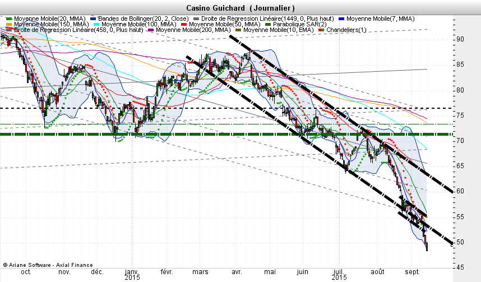Viewport: 481px width, 282px height.
Task: Click the 70 price axis label
Action: (460, 141)
